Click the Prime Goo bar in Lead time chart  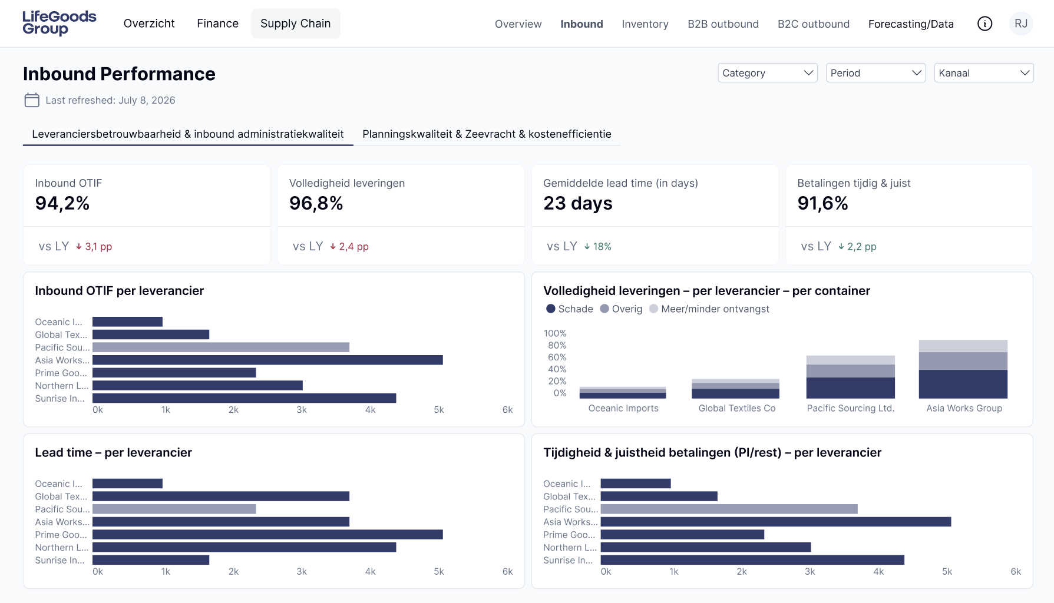[267, 535]
